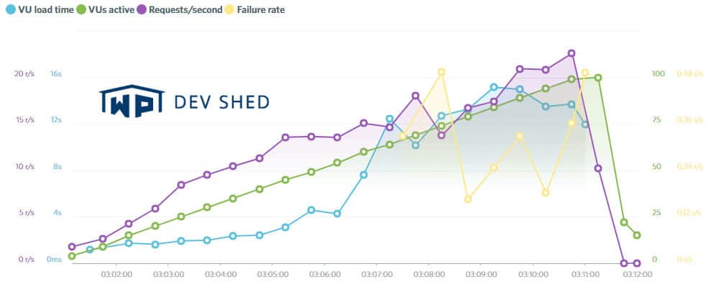
Task: Click the 03:02:00 time axis label
Action: click(117, 274)
